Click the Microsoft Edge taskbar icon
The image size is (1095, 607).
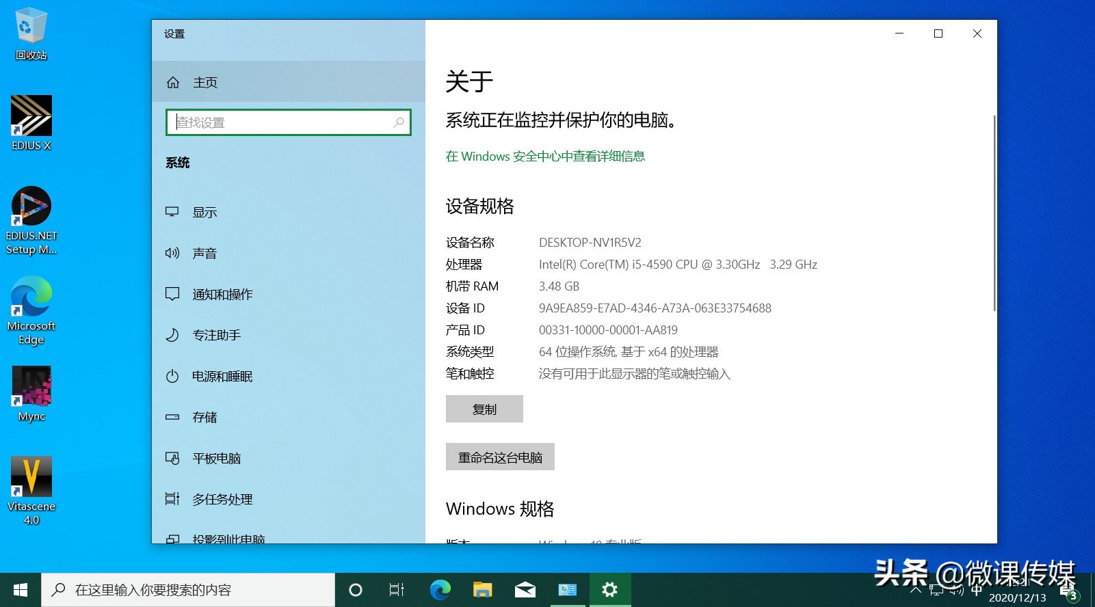coord(440,589)
